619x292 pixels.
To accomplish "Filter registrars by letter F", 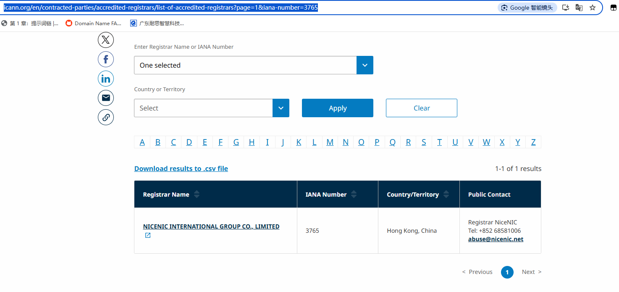I will click(x=220, y=142).
